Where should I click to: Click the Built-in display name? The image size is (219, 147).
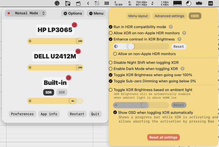pos(55,83)
